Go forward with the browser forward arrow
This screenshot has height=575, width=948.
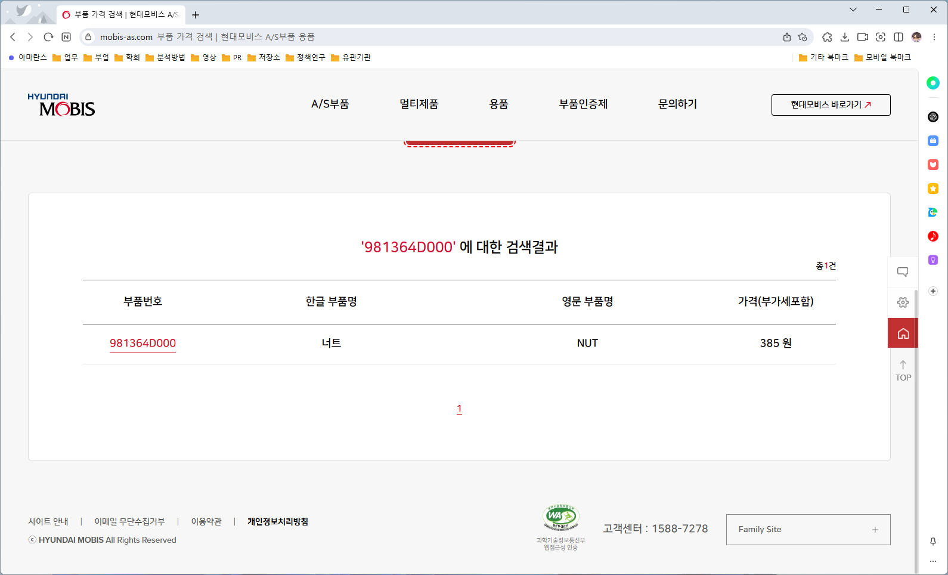click(x=30, y=37)
